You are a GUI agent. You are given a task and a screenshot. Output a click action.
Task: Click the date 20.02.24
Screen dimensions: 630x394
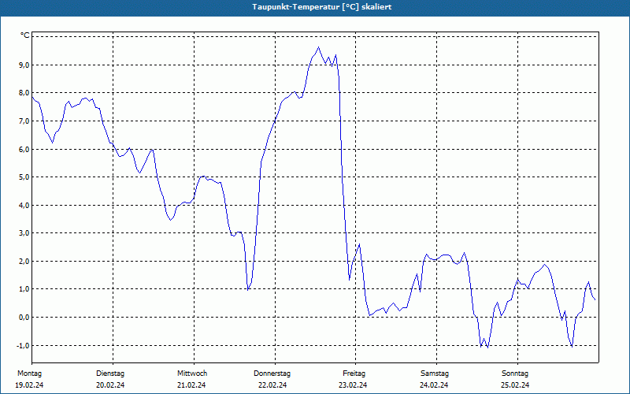click(110, 385)
